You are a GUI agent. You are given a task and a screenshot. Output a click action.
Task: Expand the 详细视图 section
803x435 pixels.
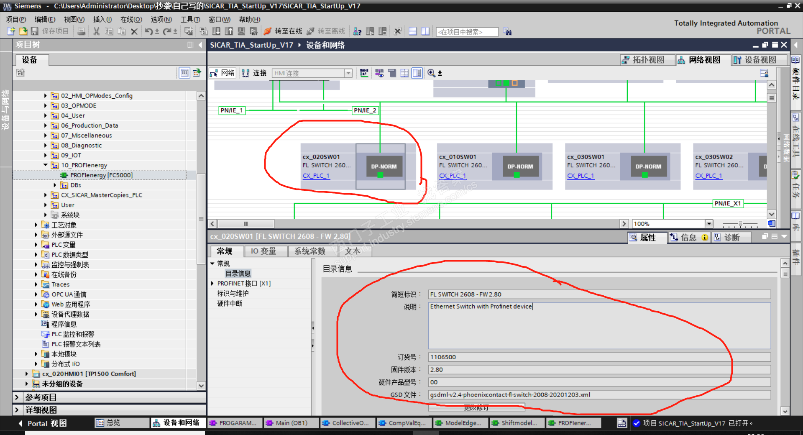click(17, 410)
